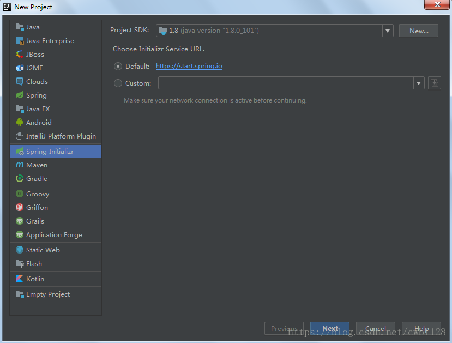Select J2ME project type
Image resolution: width=452 pixels, height=343 pixels.
pyautogui.click(x=56, y=68)
